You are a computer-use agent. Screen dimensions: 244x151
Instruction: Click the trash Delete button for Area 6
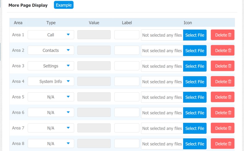tap(223, 112)
